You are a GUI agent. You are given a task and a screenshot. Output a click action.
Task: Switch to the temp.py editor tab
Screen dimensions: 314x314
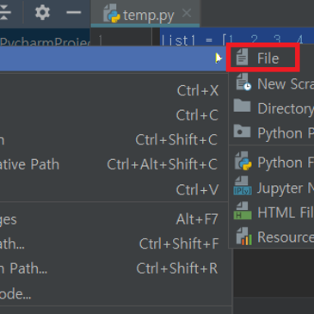(x=145, y=14)
